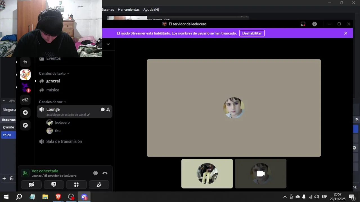Open the clown emoji server

coord(25,75)
